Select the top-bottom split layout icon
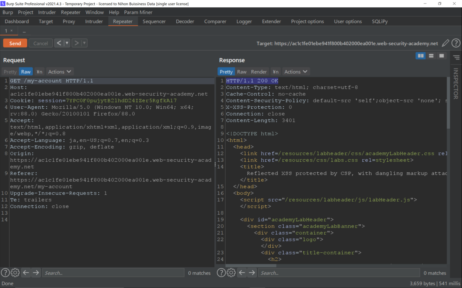Viewport: 462px width, 288px height. (x=431, y=56)
